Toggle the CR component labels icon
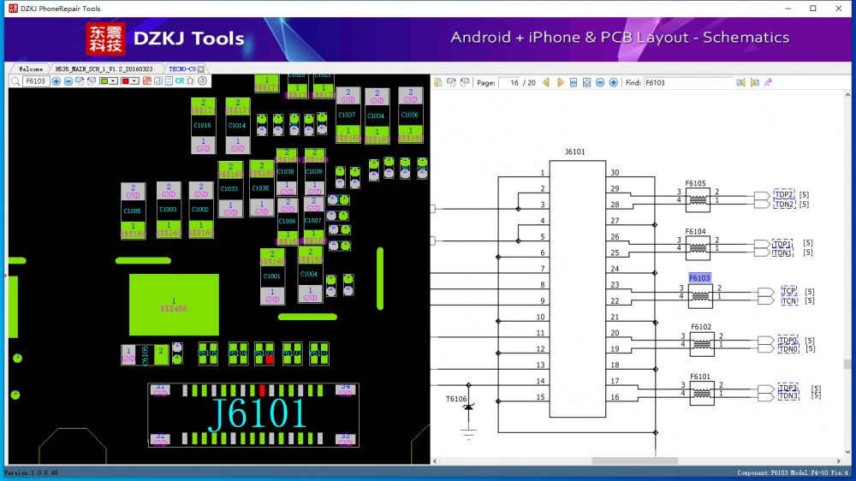Image resolution: width=856 pixels, height=481 pixels. pos(180,81)
